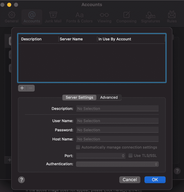Screen dimensions: 184x192
Task: Enable Automatically manage connection settings
Action: pos(78,147)
